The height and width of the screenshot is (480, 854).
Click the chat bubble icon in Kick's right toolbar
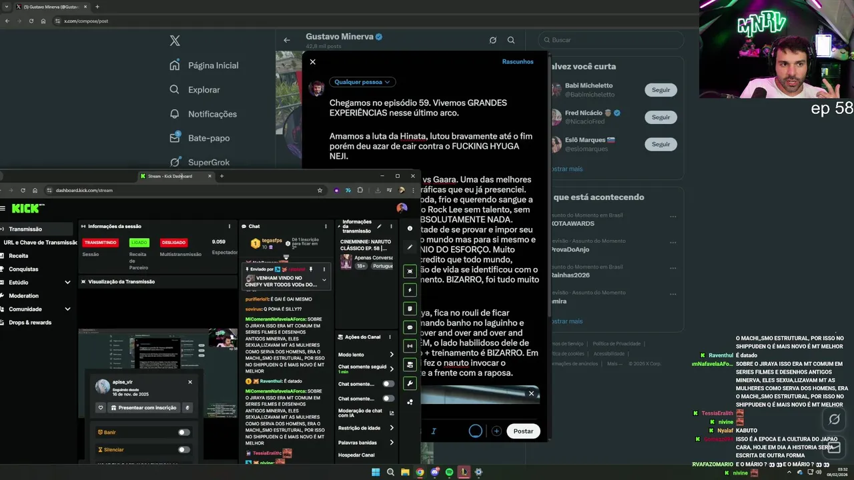410,327
